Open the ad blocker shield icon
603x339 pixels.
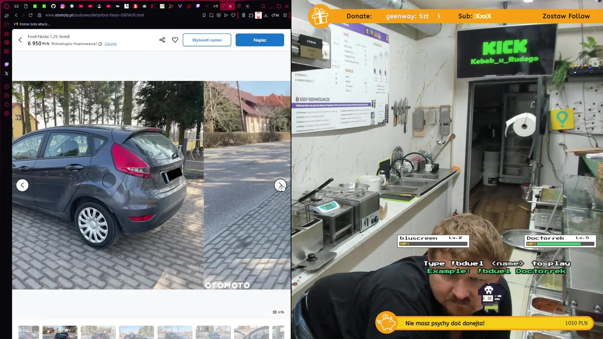219,15
